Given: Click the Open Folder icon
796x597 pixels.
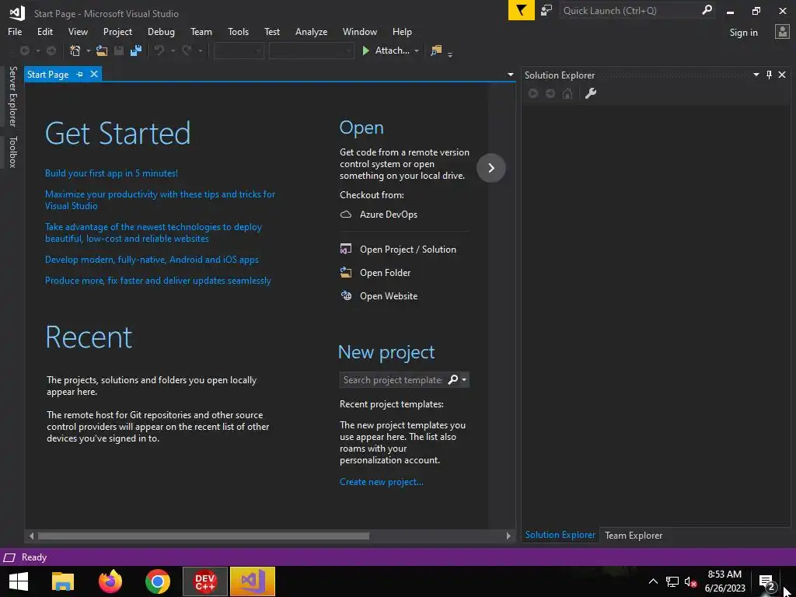Looking at the screenshot, I should (346, 273).
